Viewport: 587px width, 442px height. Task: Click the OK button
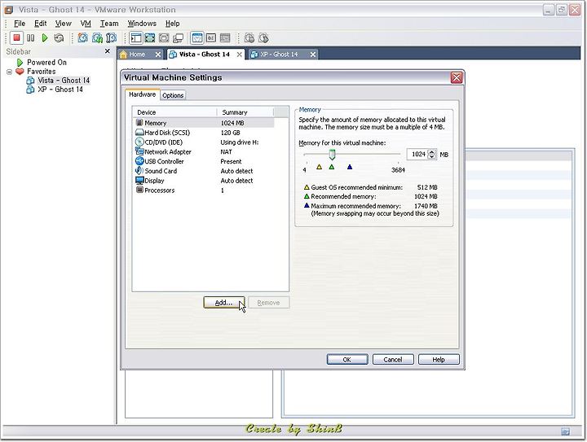click(x=347, y=360)
